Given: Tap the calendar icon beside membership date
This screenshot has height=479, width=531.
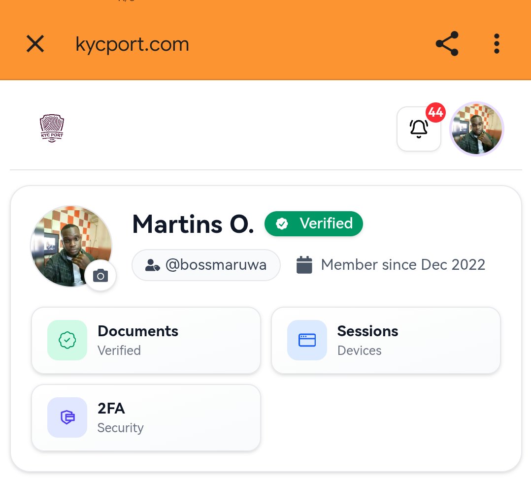Looking at the screenshot, I should 304,264.
